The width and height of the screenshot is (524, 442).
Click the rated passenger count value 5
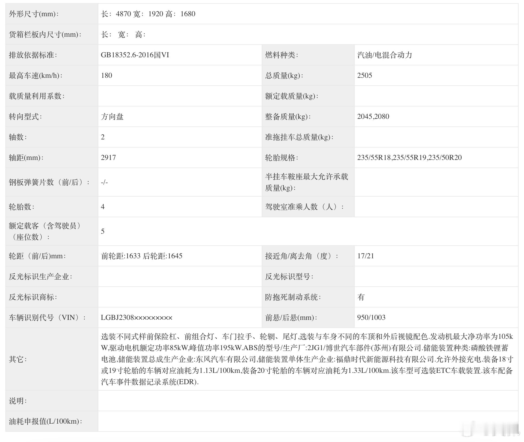(103, 232)
